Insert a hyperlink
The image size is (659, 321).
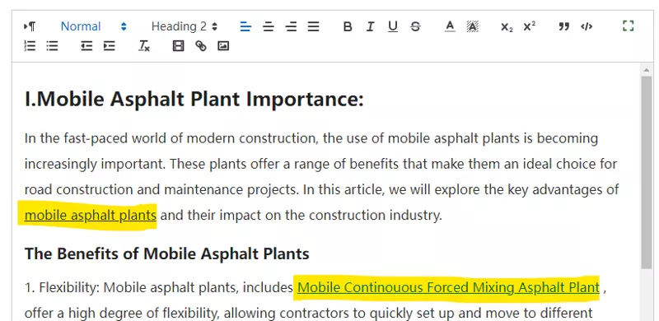coord(201,46)
